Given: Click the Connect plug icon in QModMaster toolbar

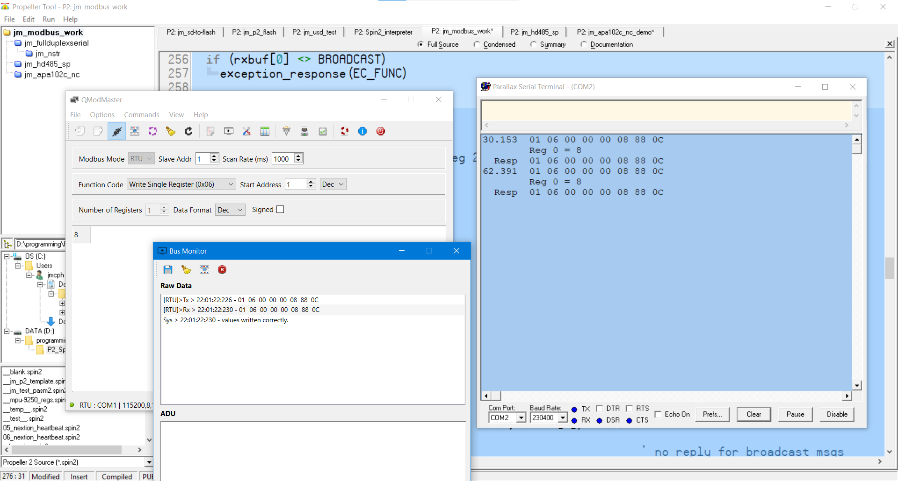Looking at the screenshot, I should [116, 131].
